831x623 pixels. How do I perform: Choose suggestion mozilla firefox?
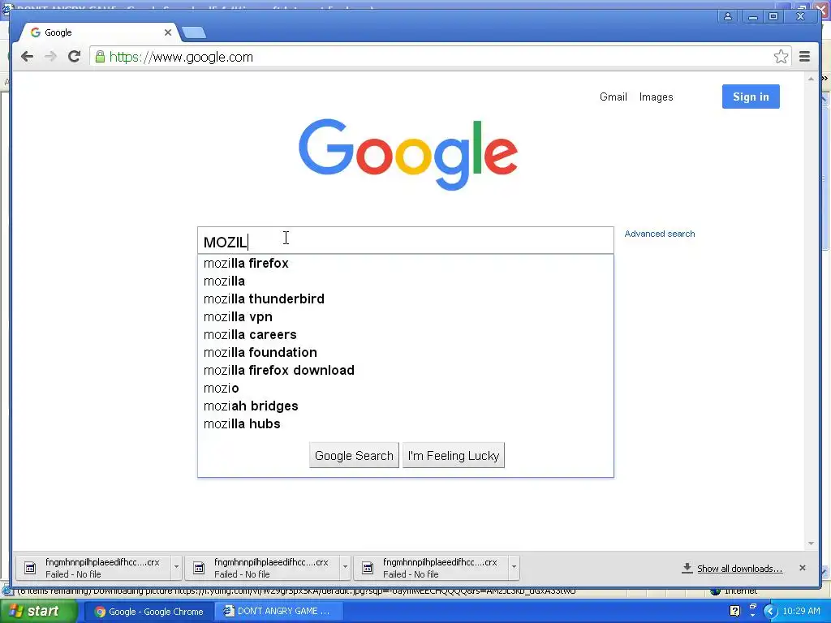coord(406,264)
